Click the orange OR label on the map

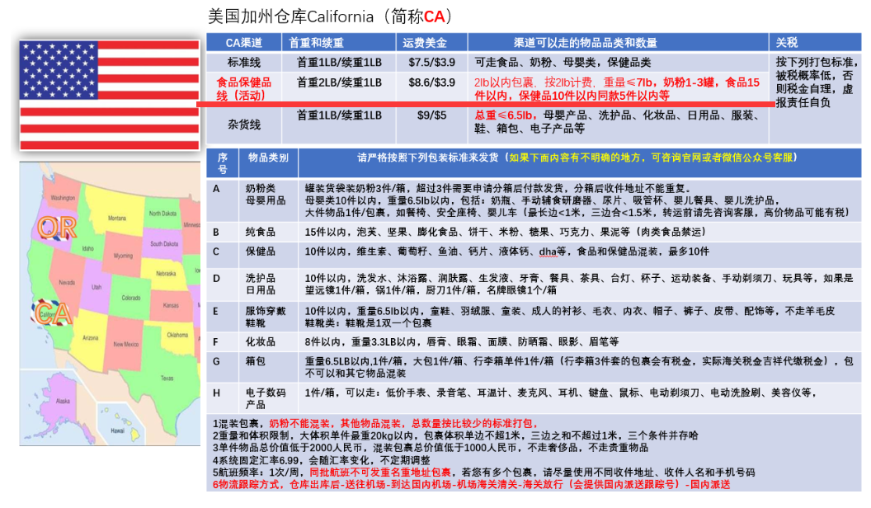coord(57,228)
